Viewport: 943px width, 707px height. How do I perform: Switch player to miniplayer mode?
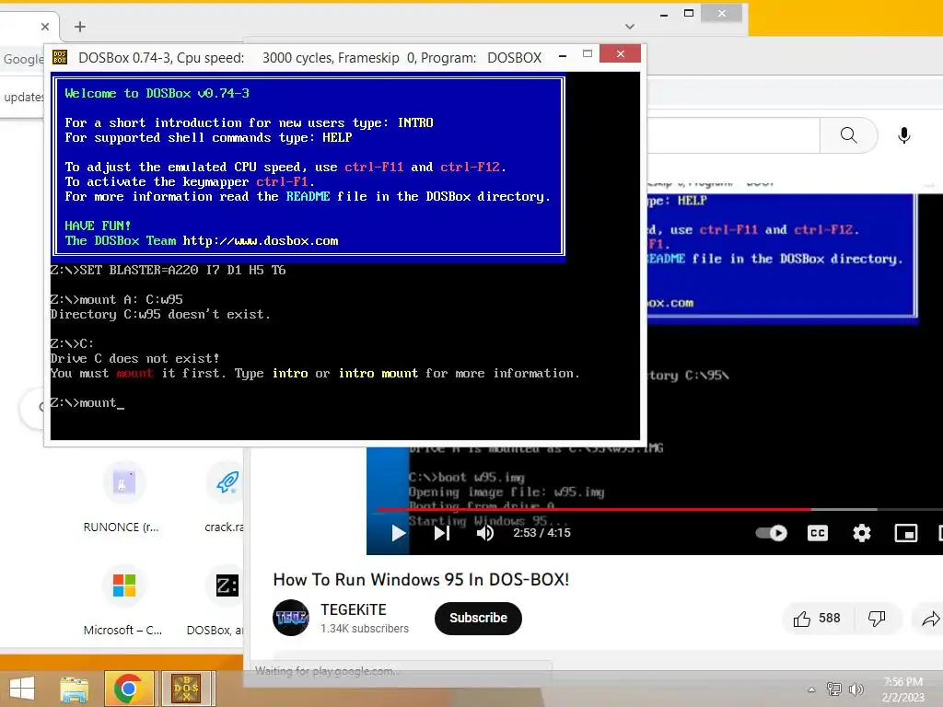(906, 533)
